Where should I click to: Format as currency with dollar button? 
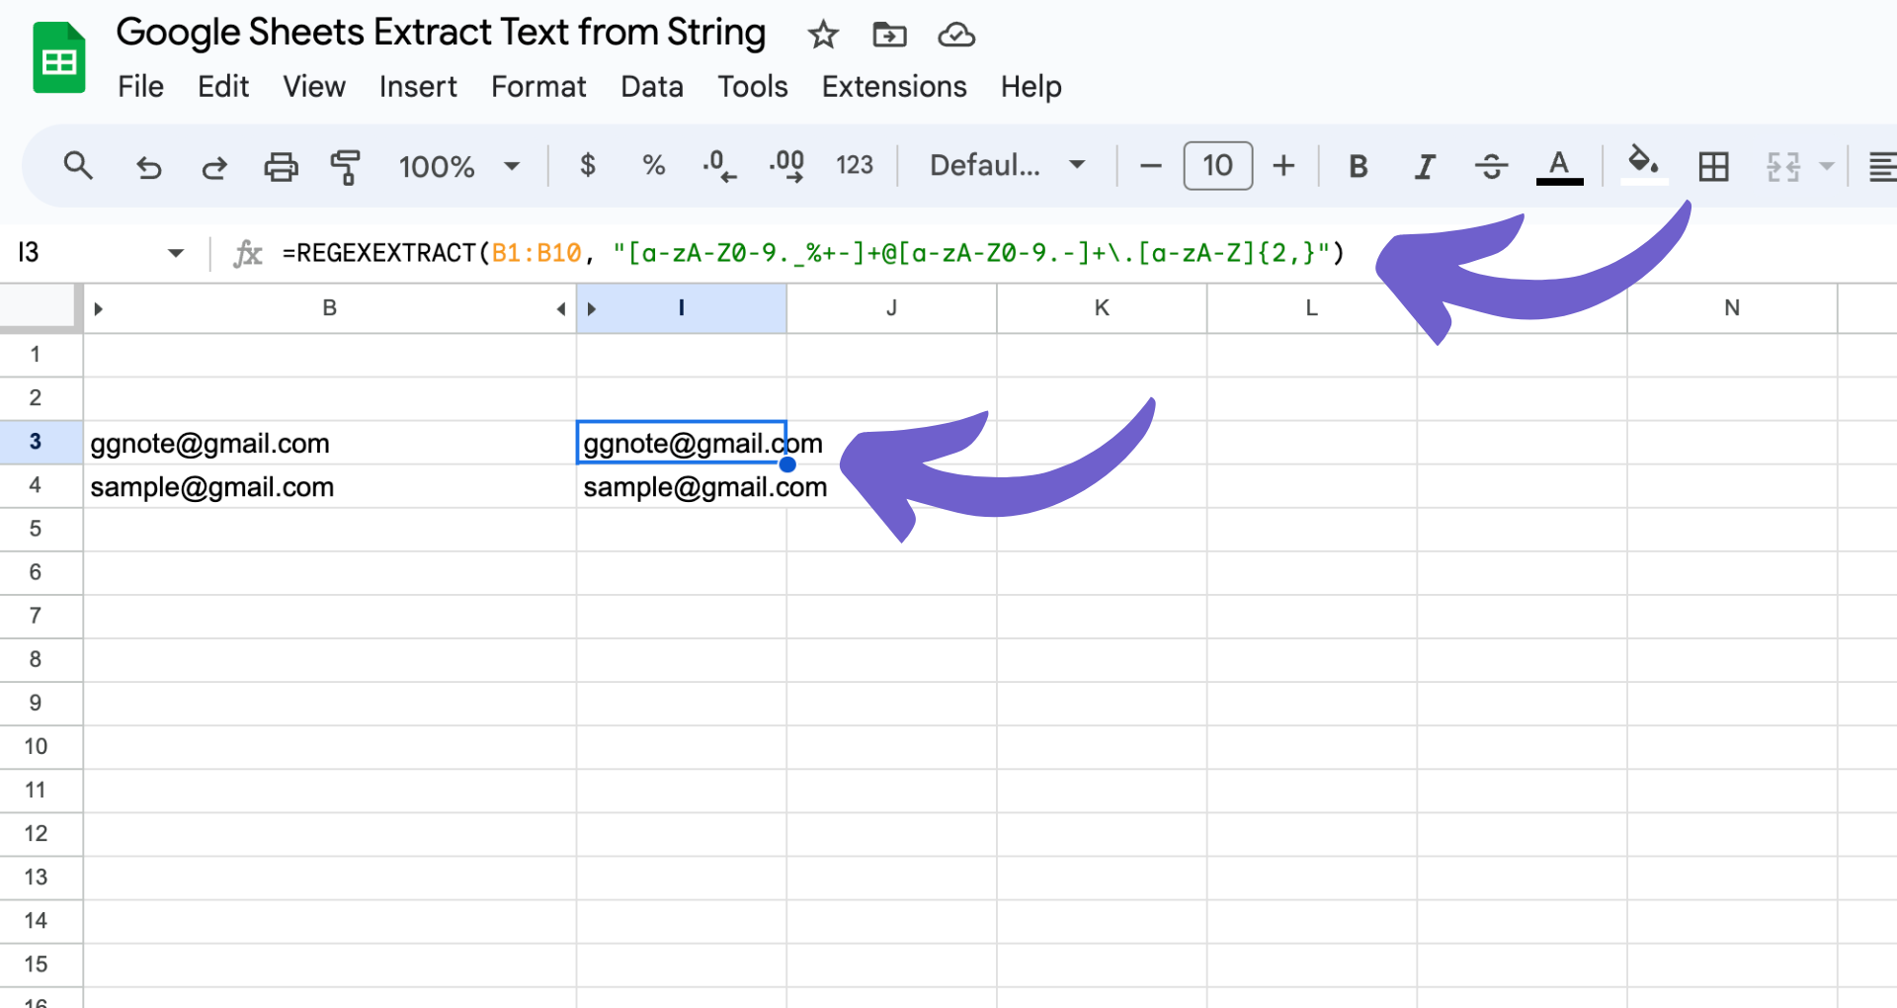tap(588, 166)
